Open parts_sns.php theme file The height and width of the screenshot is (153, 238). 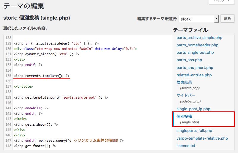(x=189, y=60)
